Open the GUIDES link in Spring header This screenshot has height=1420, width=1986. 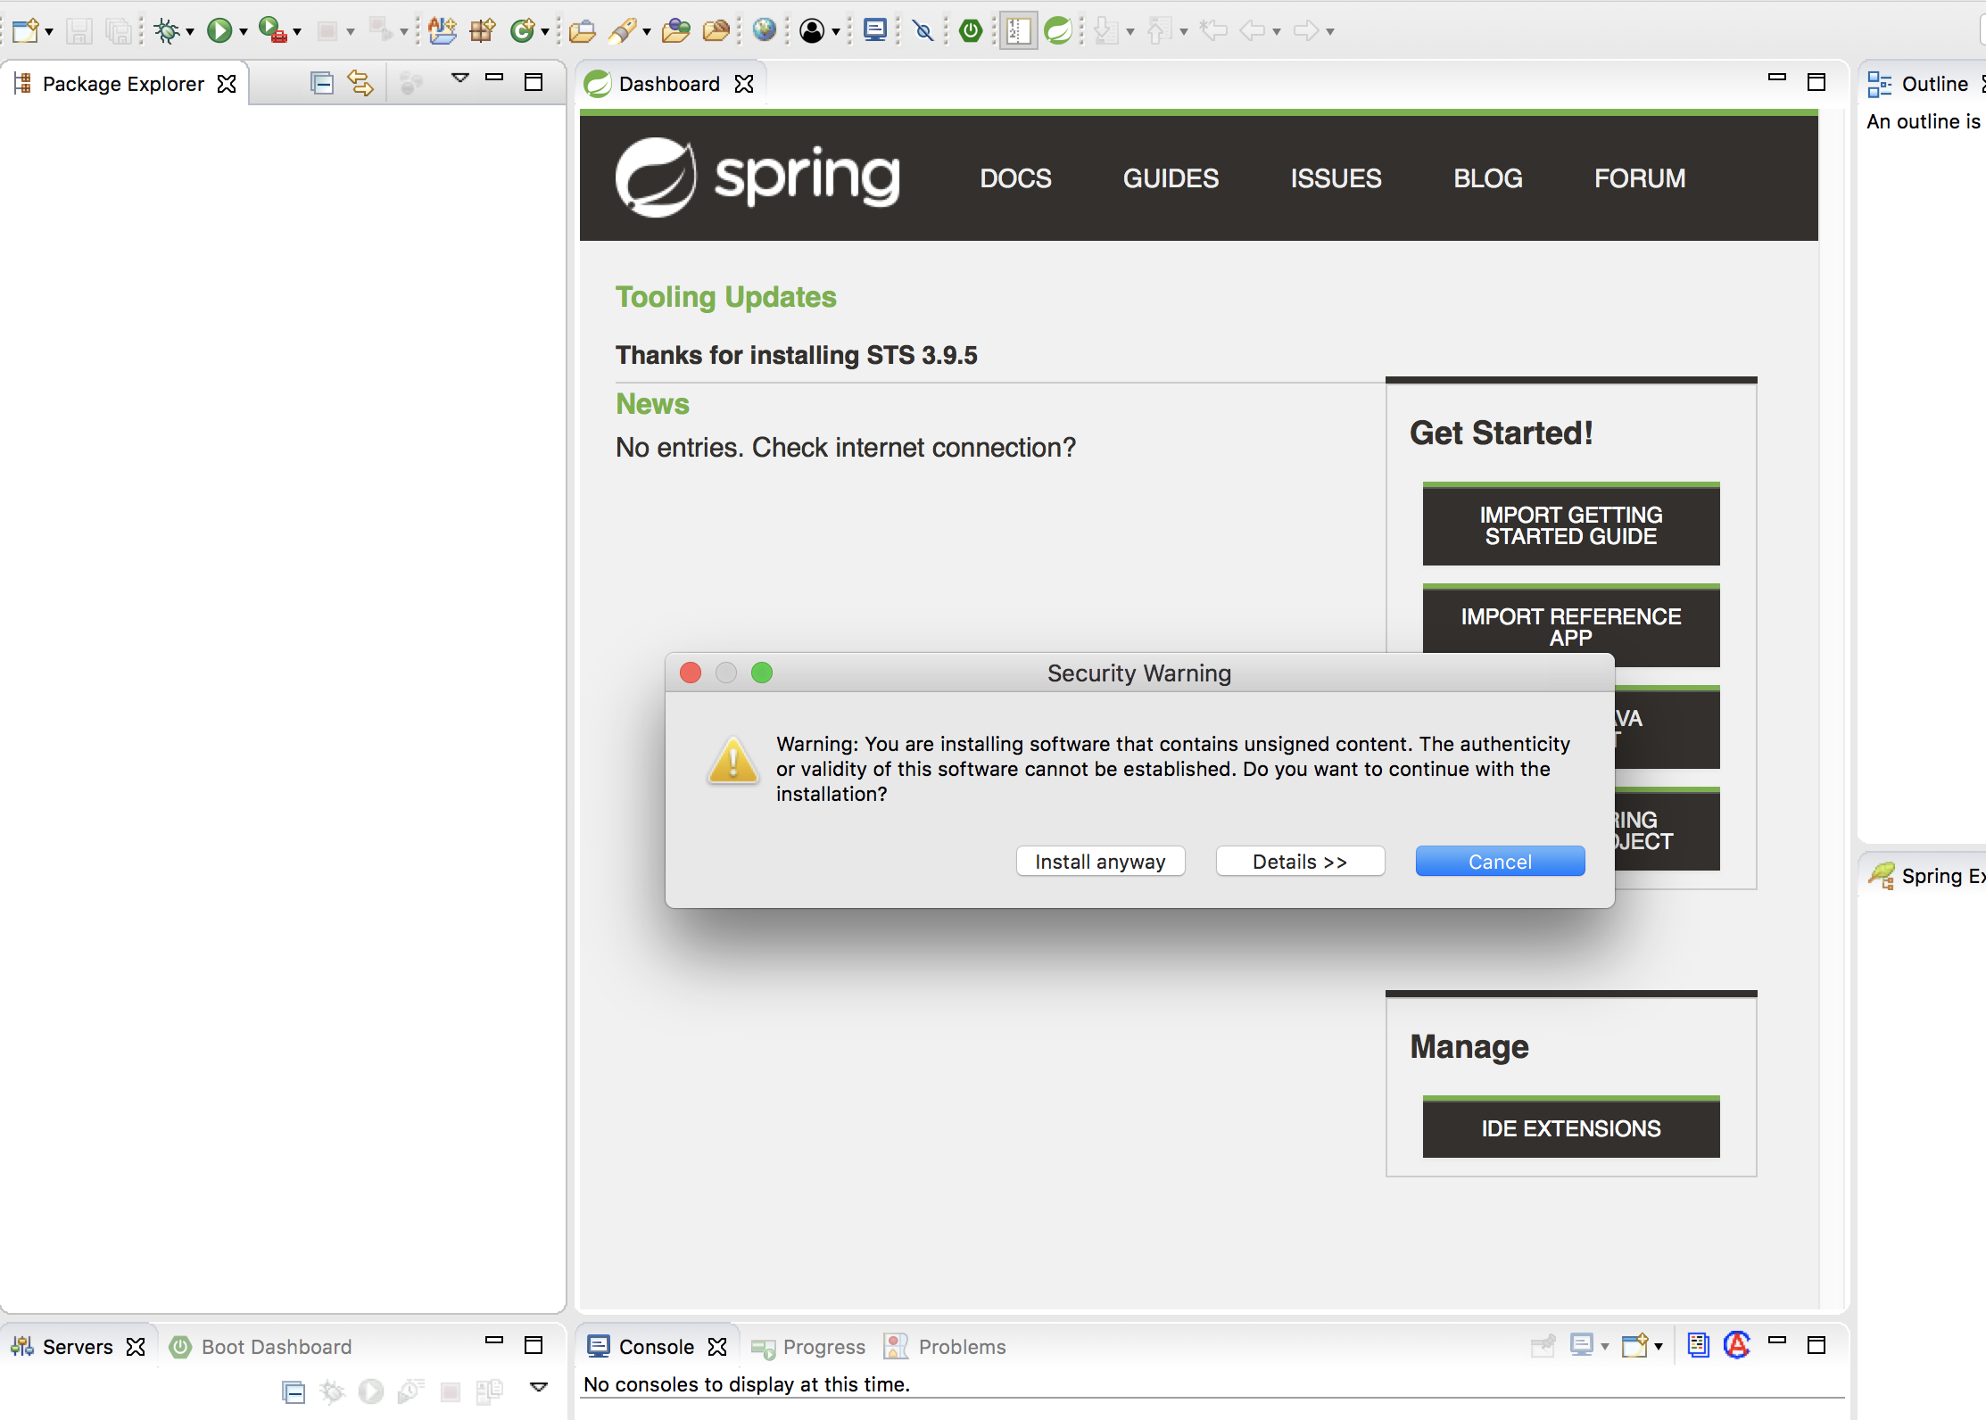click(1171, 178)
